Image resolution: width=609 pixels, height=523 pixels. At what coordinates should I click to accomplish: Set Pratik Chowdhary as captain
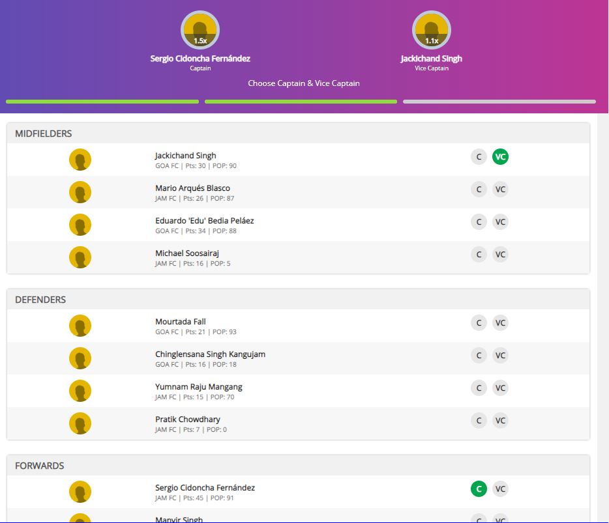(x=479, y=421)
